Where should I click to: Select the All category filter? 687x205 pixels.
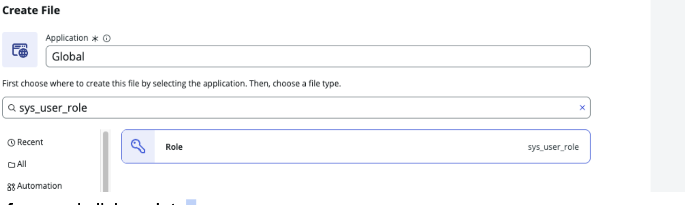(21, 164)
